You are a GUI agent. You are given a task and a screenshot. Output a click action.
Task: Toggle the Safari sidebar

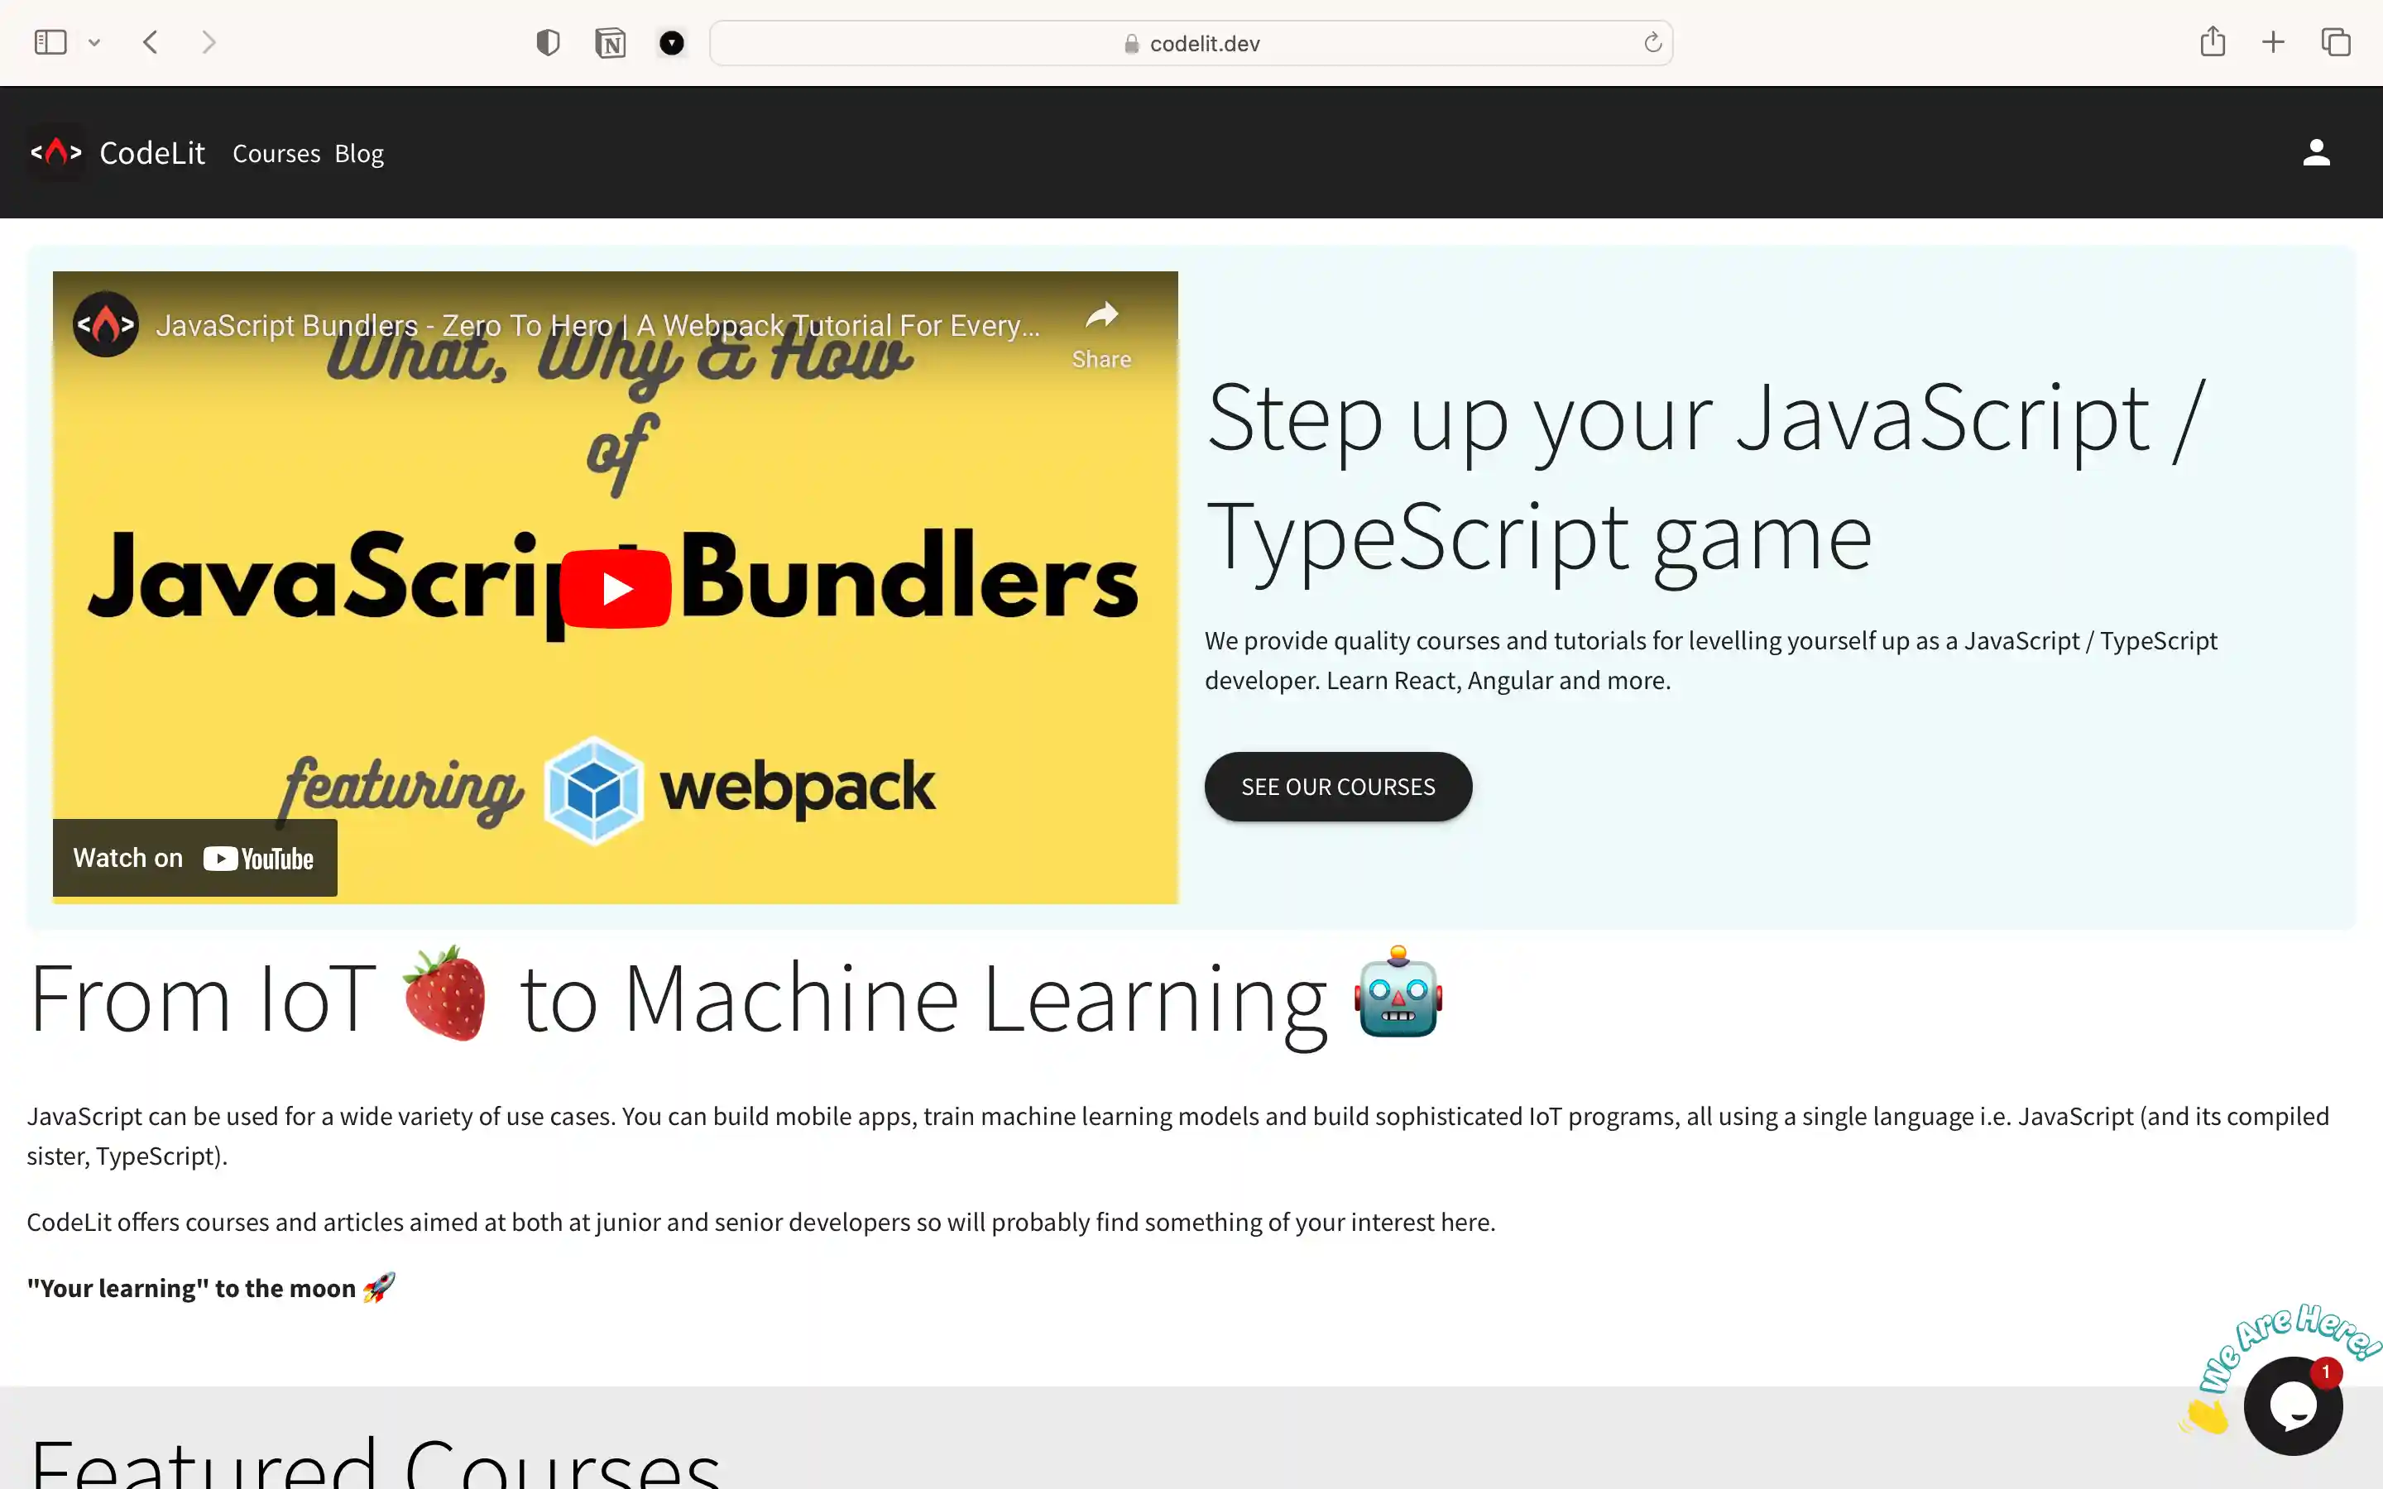click(x=50, y=42)
